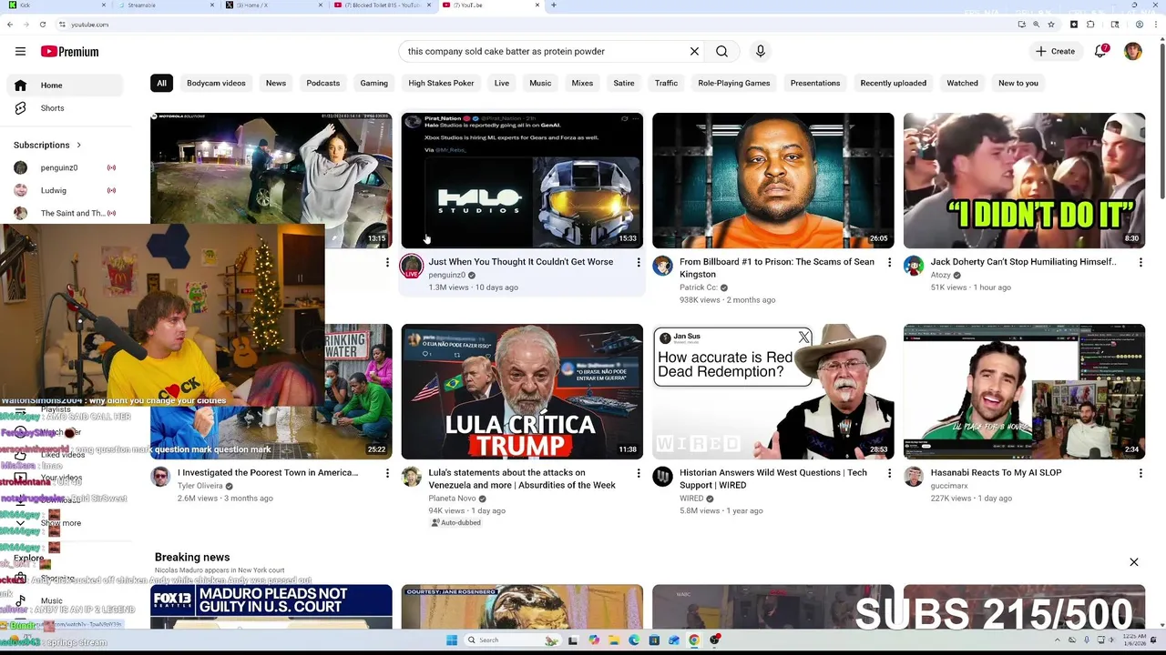The width and height of the screenshot is (1166, 655).
Task: Switch to the Blocked Toilet browser tab
Action: pos(382,5)
